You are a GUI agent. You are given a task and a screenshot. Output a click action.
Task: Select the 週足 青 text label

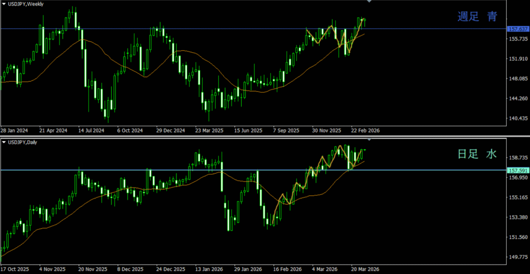pyautogui.click(x=477, y=17)
